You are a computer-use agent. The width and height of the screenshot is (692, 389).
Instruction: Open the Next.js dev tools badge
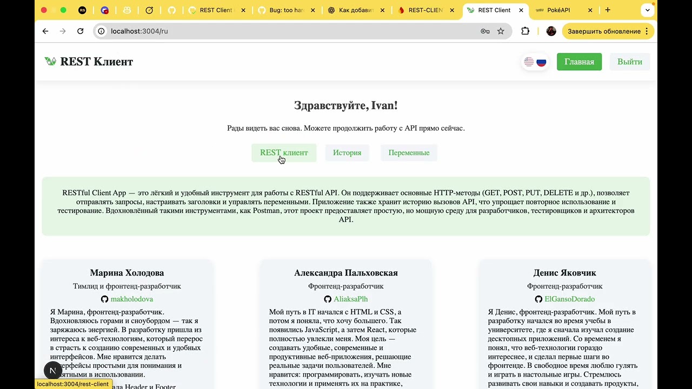tap(52, 371)
